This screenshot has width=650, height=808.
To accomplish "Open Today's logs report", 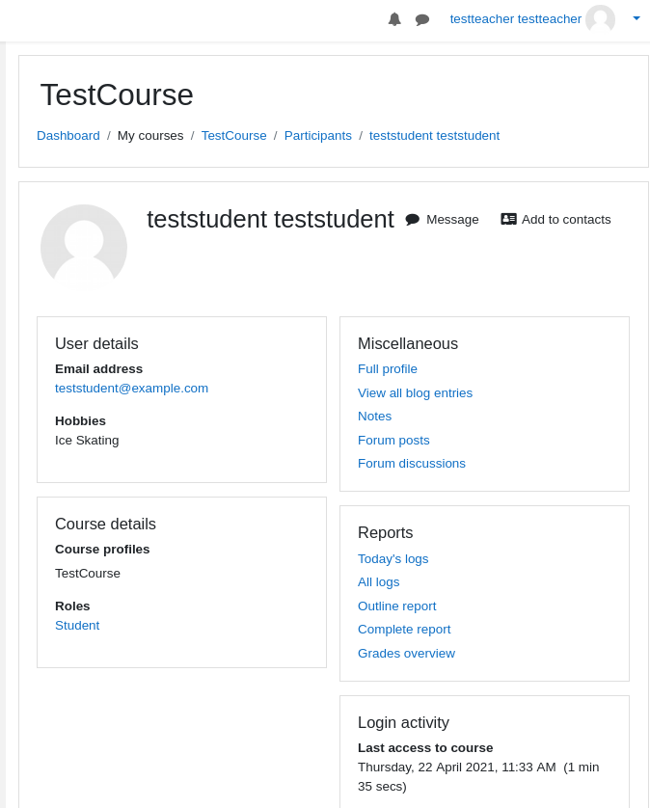I will click(393, 558).
